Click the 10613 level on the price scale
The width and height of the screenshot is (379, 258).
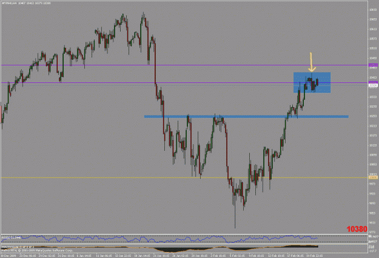pos(372,29)
